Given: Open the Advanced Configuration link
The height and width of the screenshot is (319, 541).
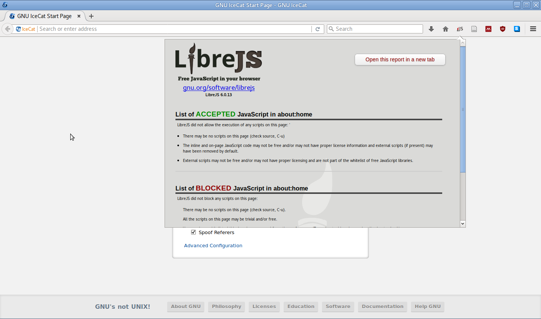Looking at the screenshot, I should point(213,245).
